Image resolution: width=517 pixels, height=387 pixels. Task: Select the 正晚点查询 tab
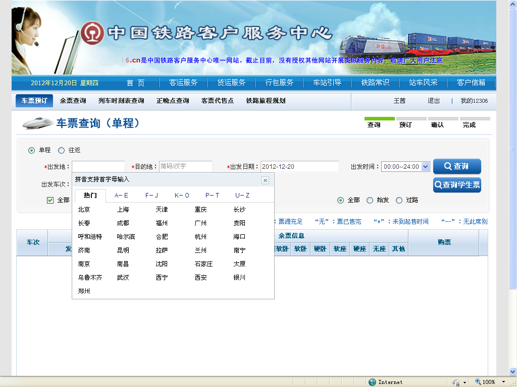(x=173, y=101)
